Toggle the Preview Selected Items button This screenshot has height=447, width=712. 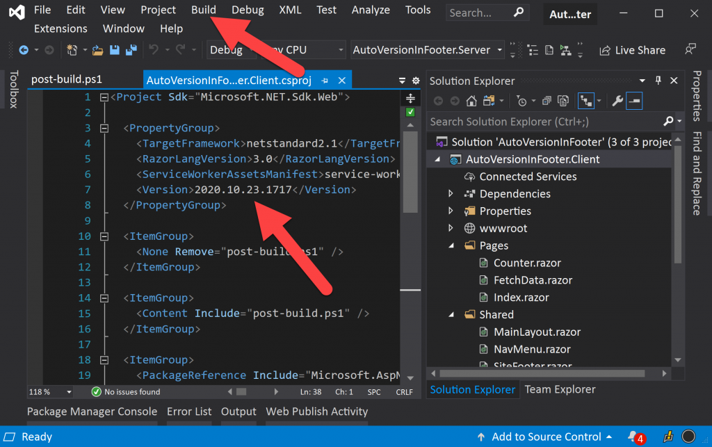click(x=634, y=101)
